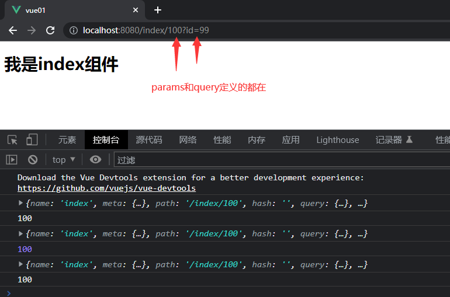
Task: Open a new browser tab
Action: tap(158, 11)
